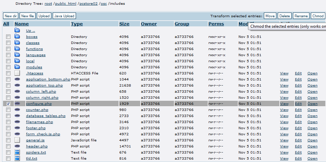The image size is (326, 162).
Task: Sort by the Perms column header
Action: pyautogui.click(x=216, y=24)
